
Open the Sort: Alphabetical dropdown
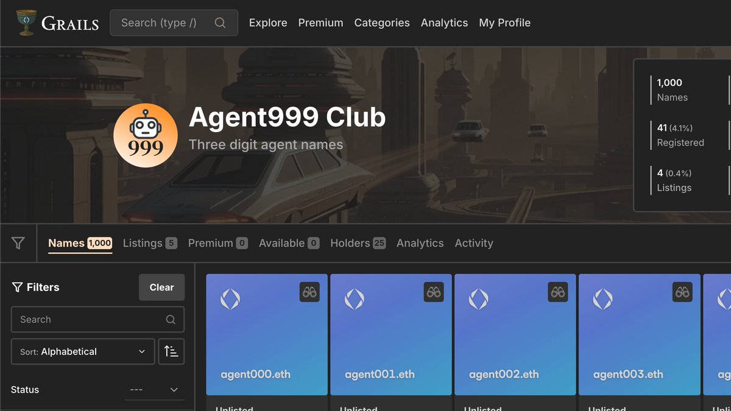click(83, 351)
